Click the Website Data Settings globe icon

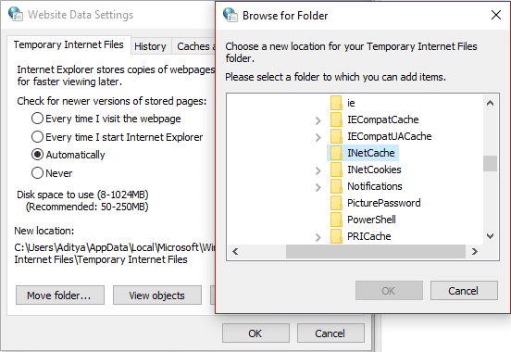point(16,14)
